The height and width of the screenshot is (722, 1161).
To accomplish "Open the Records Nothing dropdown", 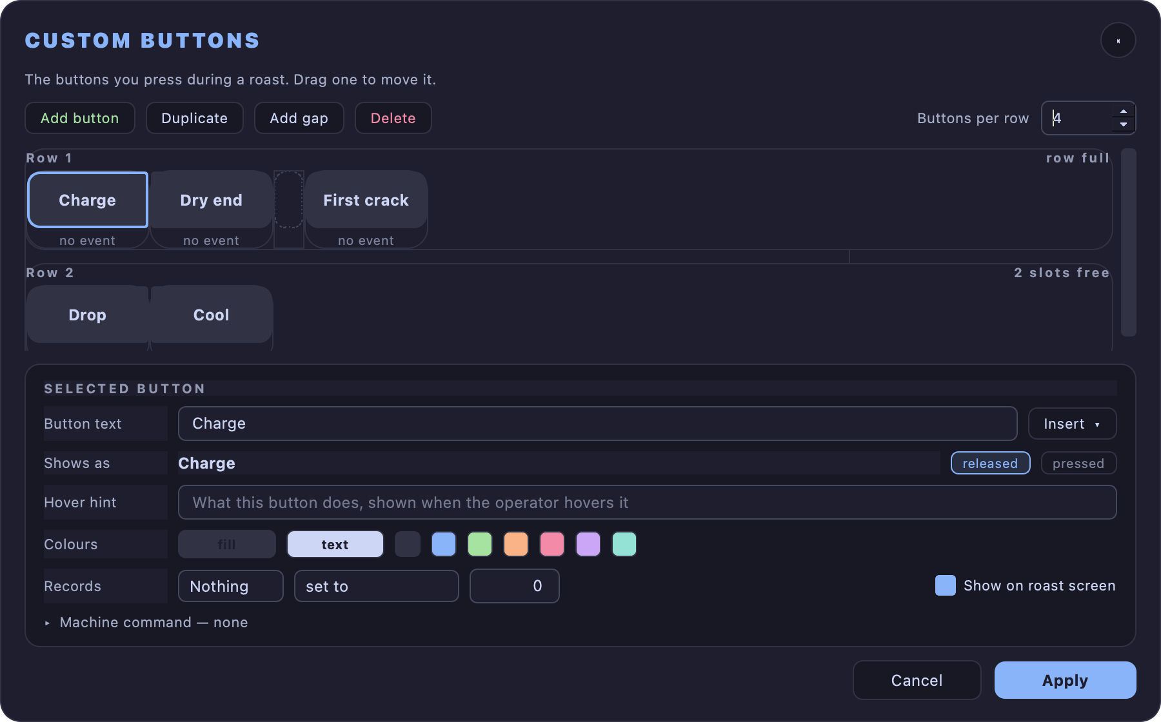I will [231, 586].
